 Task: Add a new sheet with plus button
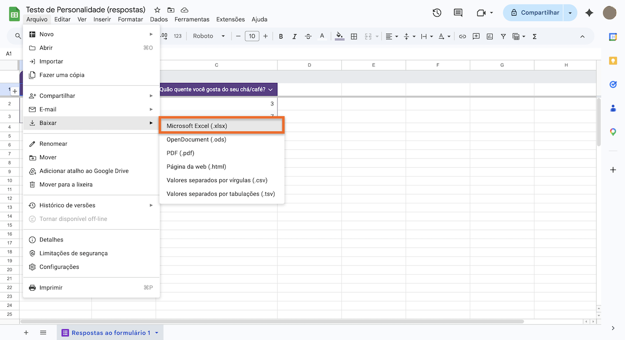click(x=26, y=333)
